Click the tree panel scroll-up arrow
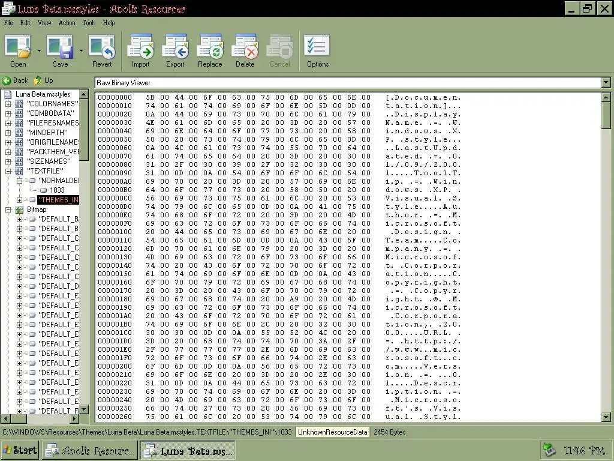 (x=84, y=94)
